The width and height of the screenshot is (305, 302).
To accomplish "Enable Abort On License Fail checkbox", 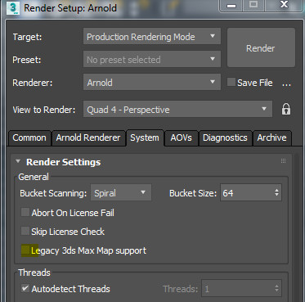I will (25, 212).
